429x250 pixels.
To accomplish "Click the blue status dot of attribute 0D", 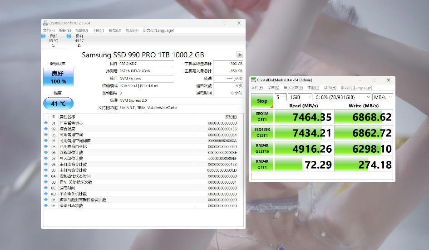I will (46, 194).
